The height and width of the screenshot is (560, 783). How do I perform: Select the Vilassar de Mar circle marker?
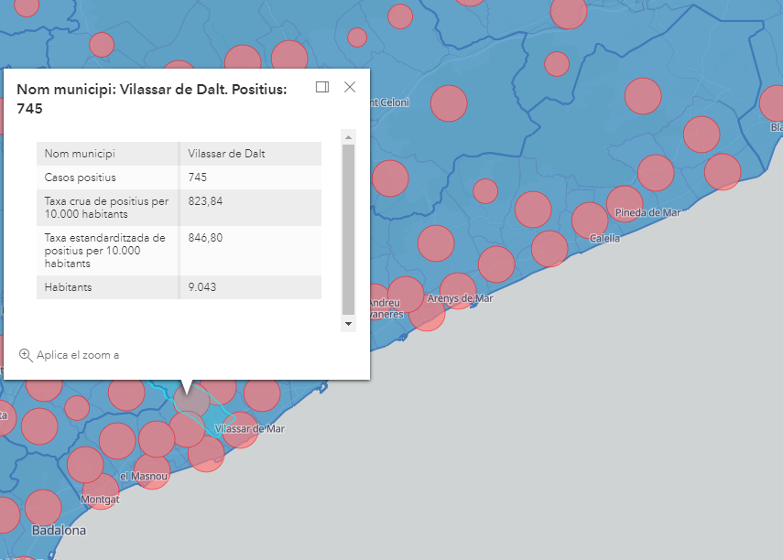click(240, 430)
